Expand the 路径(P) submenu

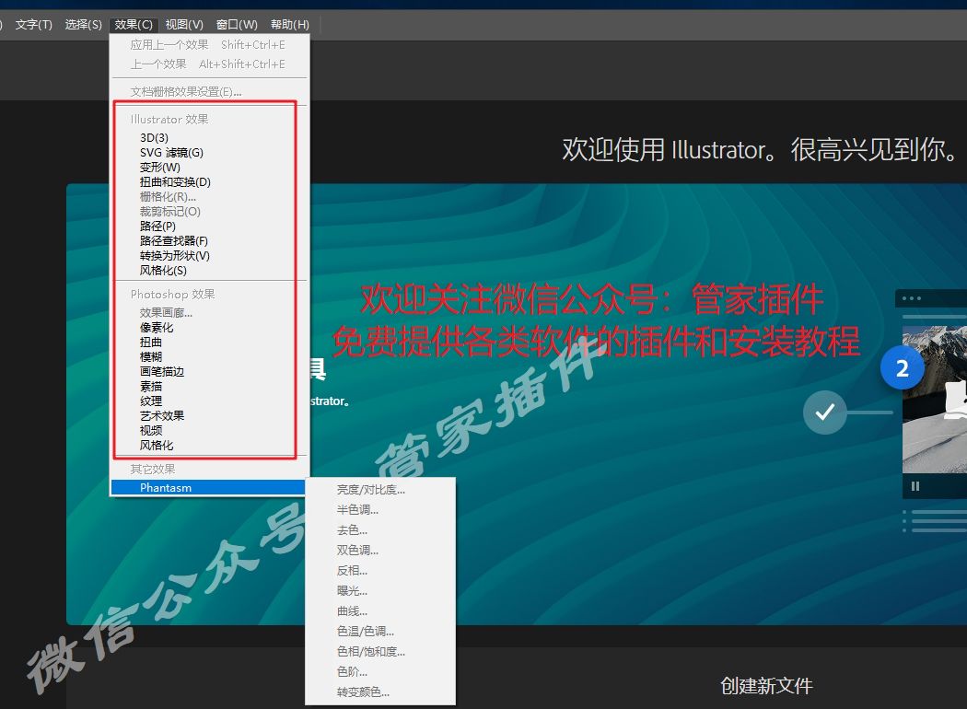(209, 227)
